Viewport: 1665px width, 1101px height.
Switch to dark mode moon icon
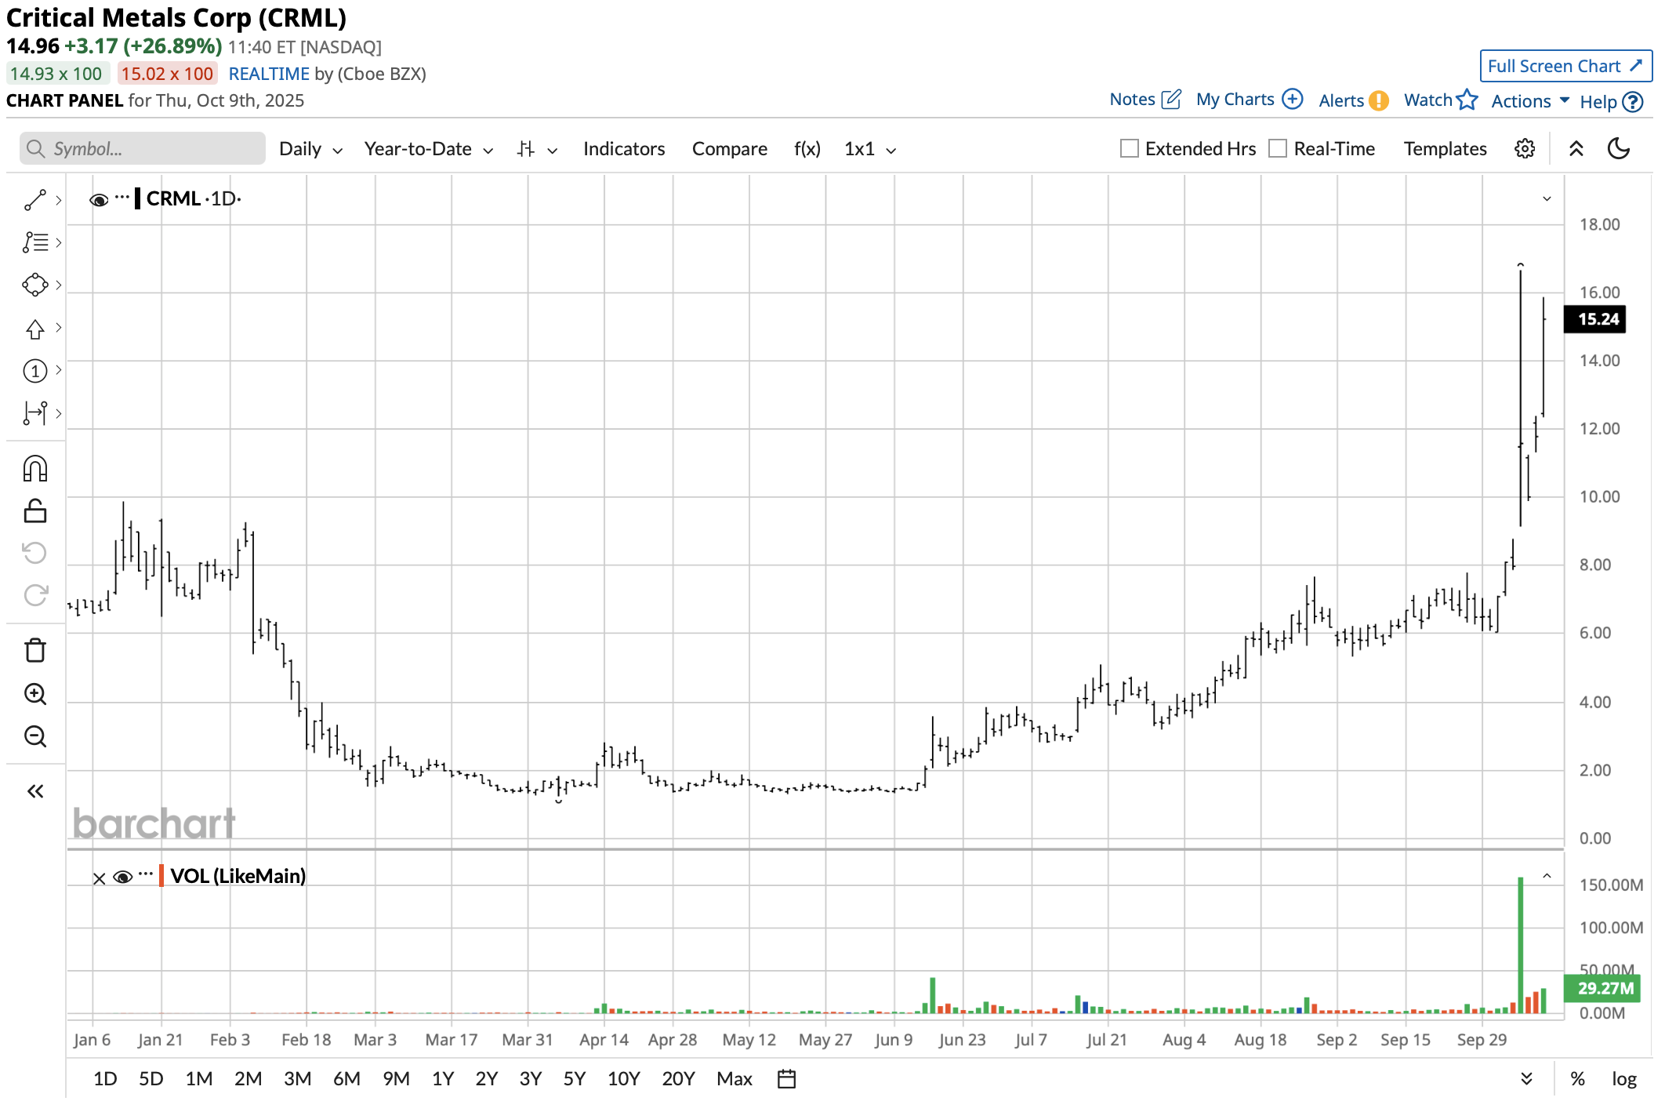tap(1618, 149)
